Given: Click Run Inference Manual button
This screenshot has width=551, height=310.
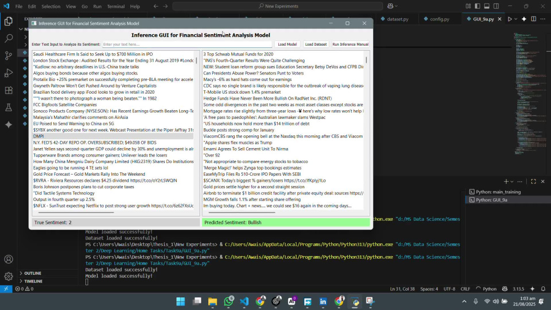Looking at the screenshot, I should 350,44.
